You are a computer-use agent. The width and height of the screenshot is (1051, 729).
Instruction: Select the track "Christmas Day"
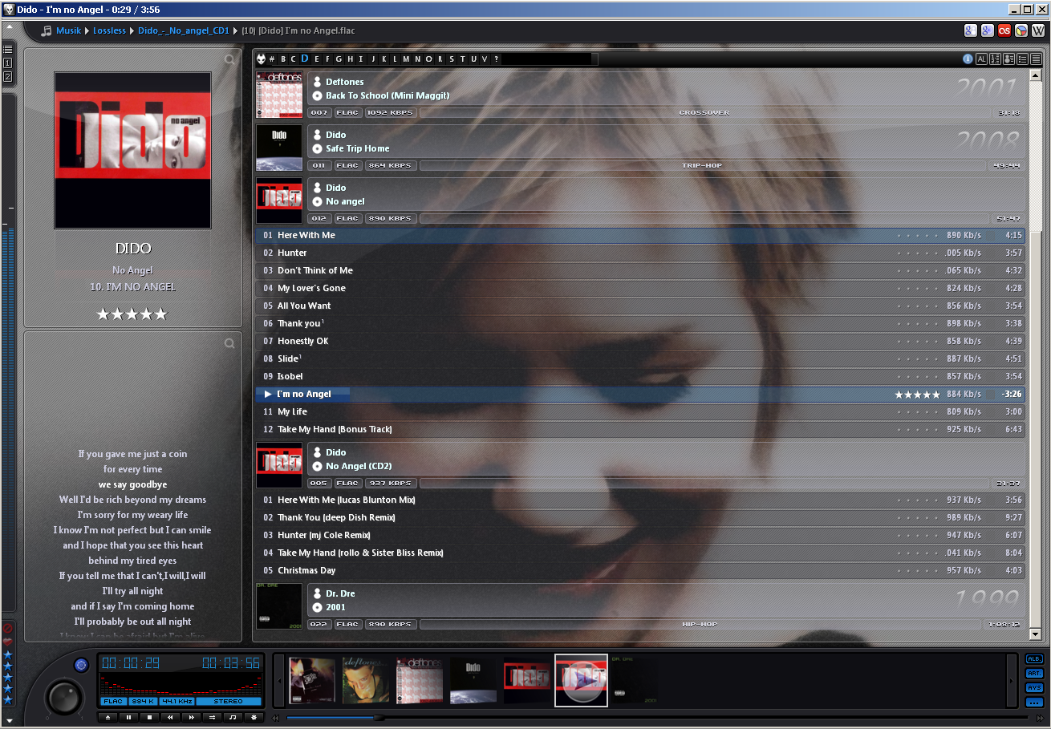(x=640, y=570)
